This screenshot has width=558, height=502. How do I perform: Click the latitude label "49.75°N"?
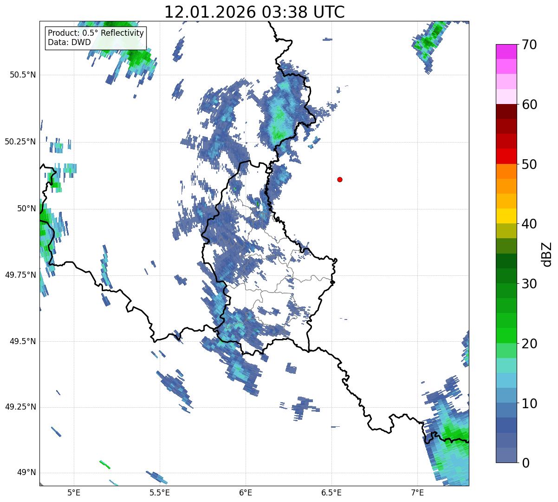point(20,275)
